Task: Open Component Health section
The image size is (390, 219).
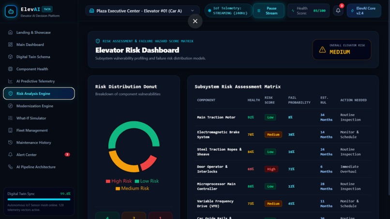Action: 39,69
